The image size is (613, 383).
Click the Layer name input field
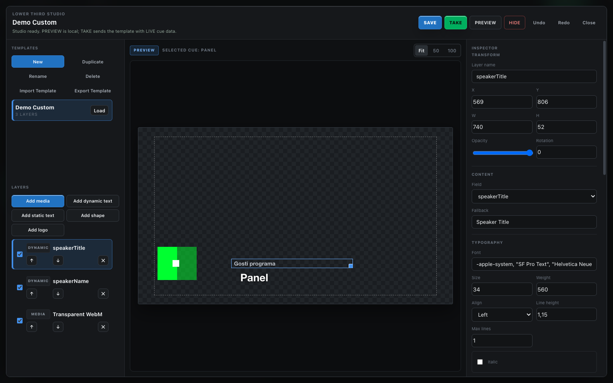pos(534,77)
